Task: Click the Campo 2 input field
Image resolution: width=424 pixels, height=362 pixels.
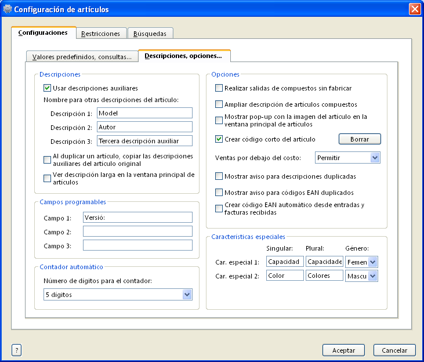Action: coord(137,231)
